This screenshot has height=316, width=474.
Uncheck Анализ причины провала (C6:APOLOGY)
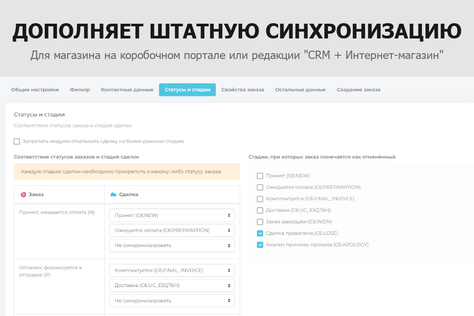[260, 244]
